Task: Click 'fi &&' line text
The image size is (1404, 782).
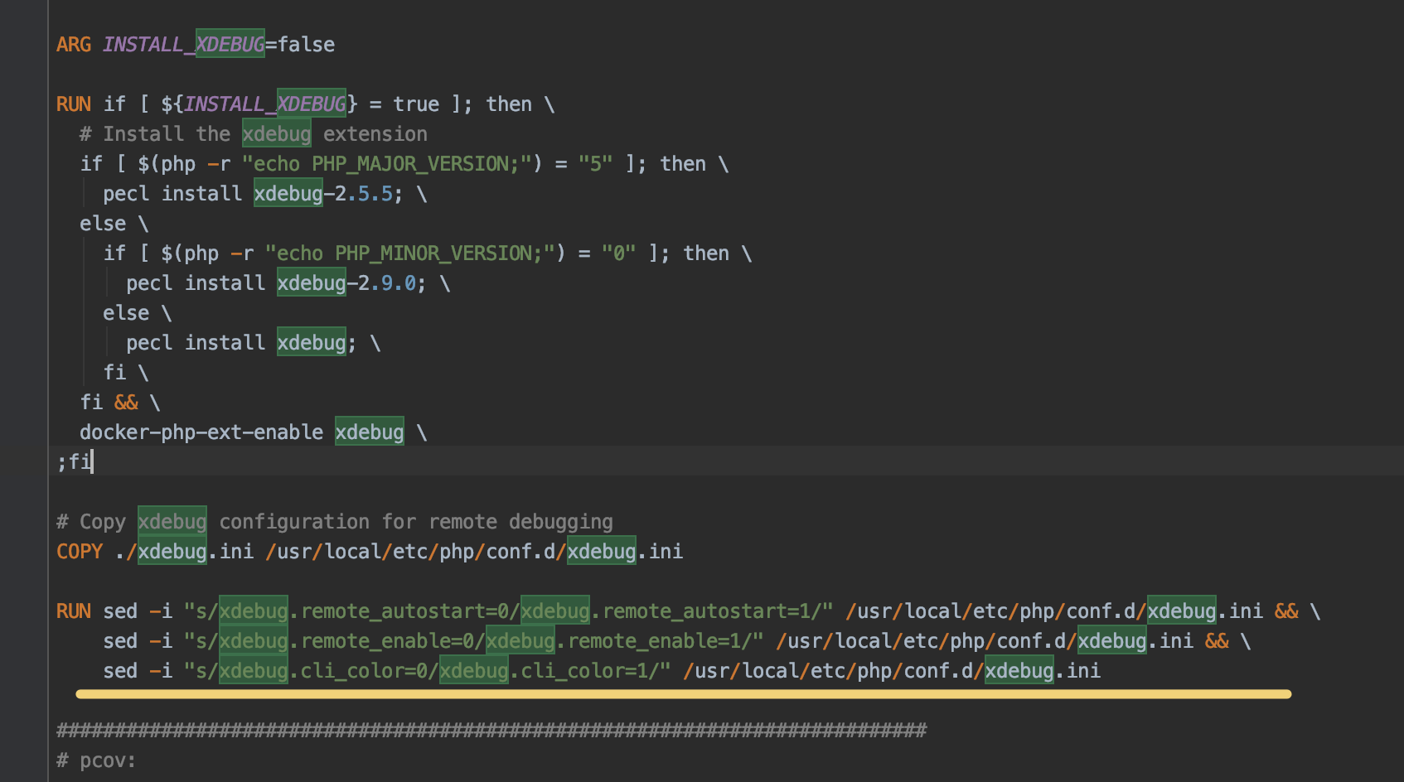Action: click(109, 403)
